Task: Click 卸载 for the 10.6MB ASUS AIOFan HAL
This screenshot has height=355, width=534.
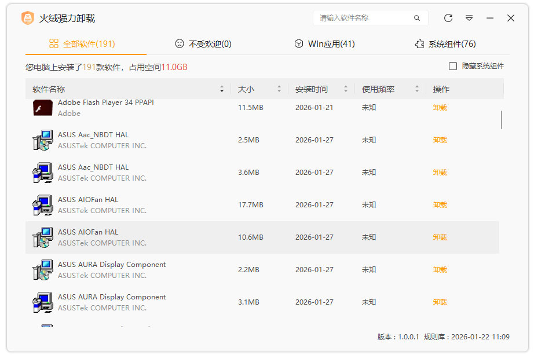Action: pos(440,237)
